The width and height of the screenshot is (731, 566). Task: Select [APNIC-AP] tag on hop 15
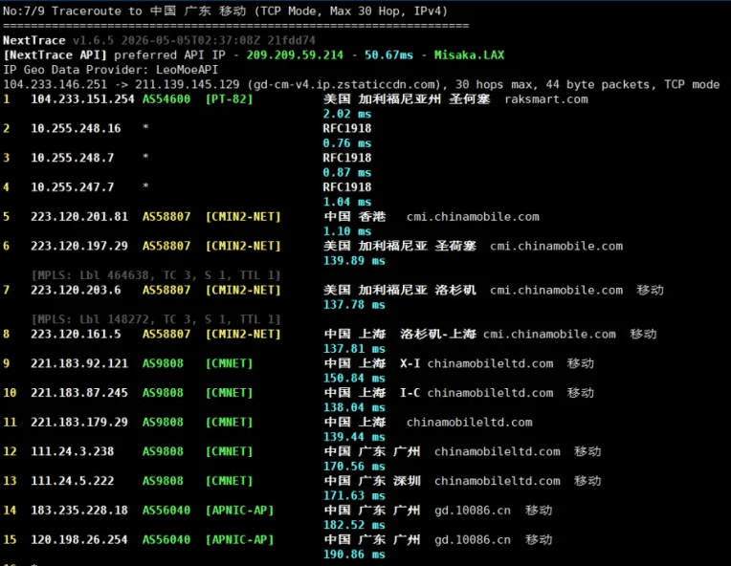pyautogui.click(x=239, y=539)
